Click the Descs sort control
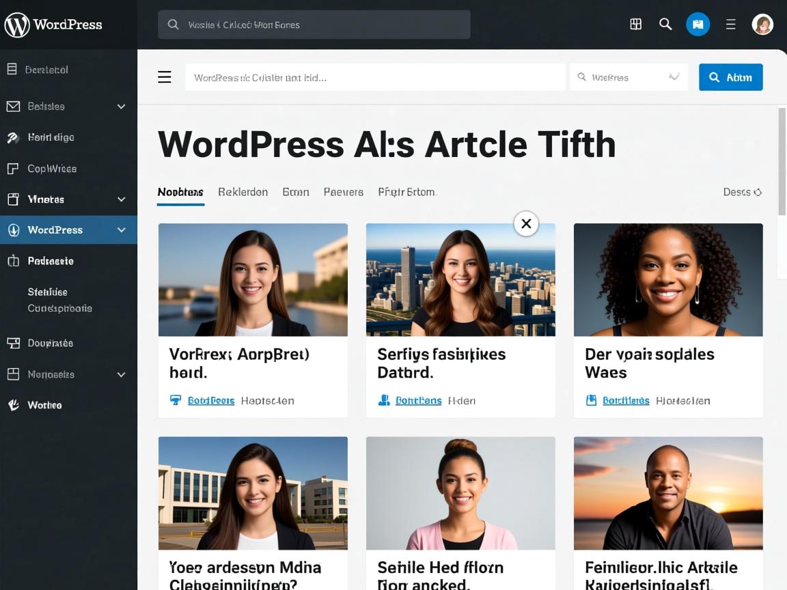Viewport: 787px width, 590px height. [x=742, y=192]
